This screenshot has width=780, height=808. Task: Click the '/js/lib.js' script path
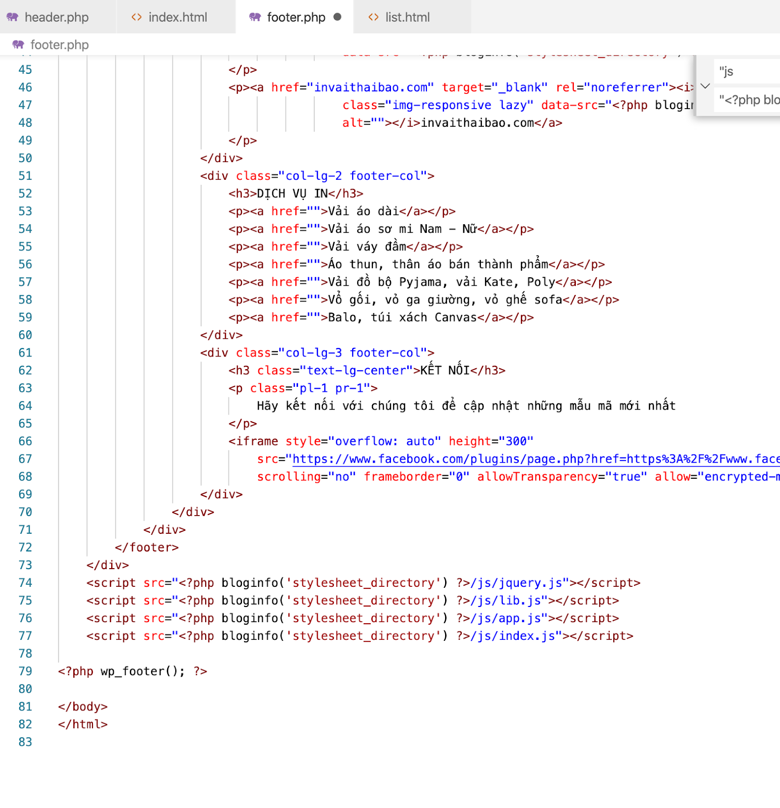pos(506,600)
